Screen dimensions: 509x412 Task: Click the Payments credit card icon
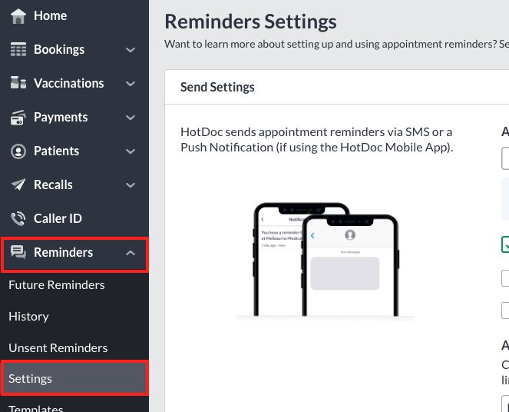pos(18,118)
